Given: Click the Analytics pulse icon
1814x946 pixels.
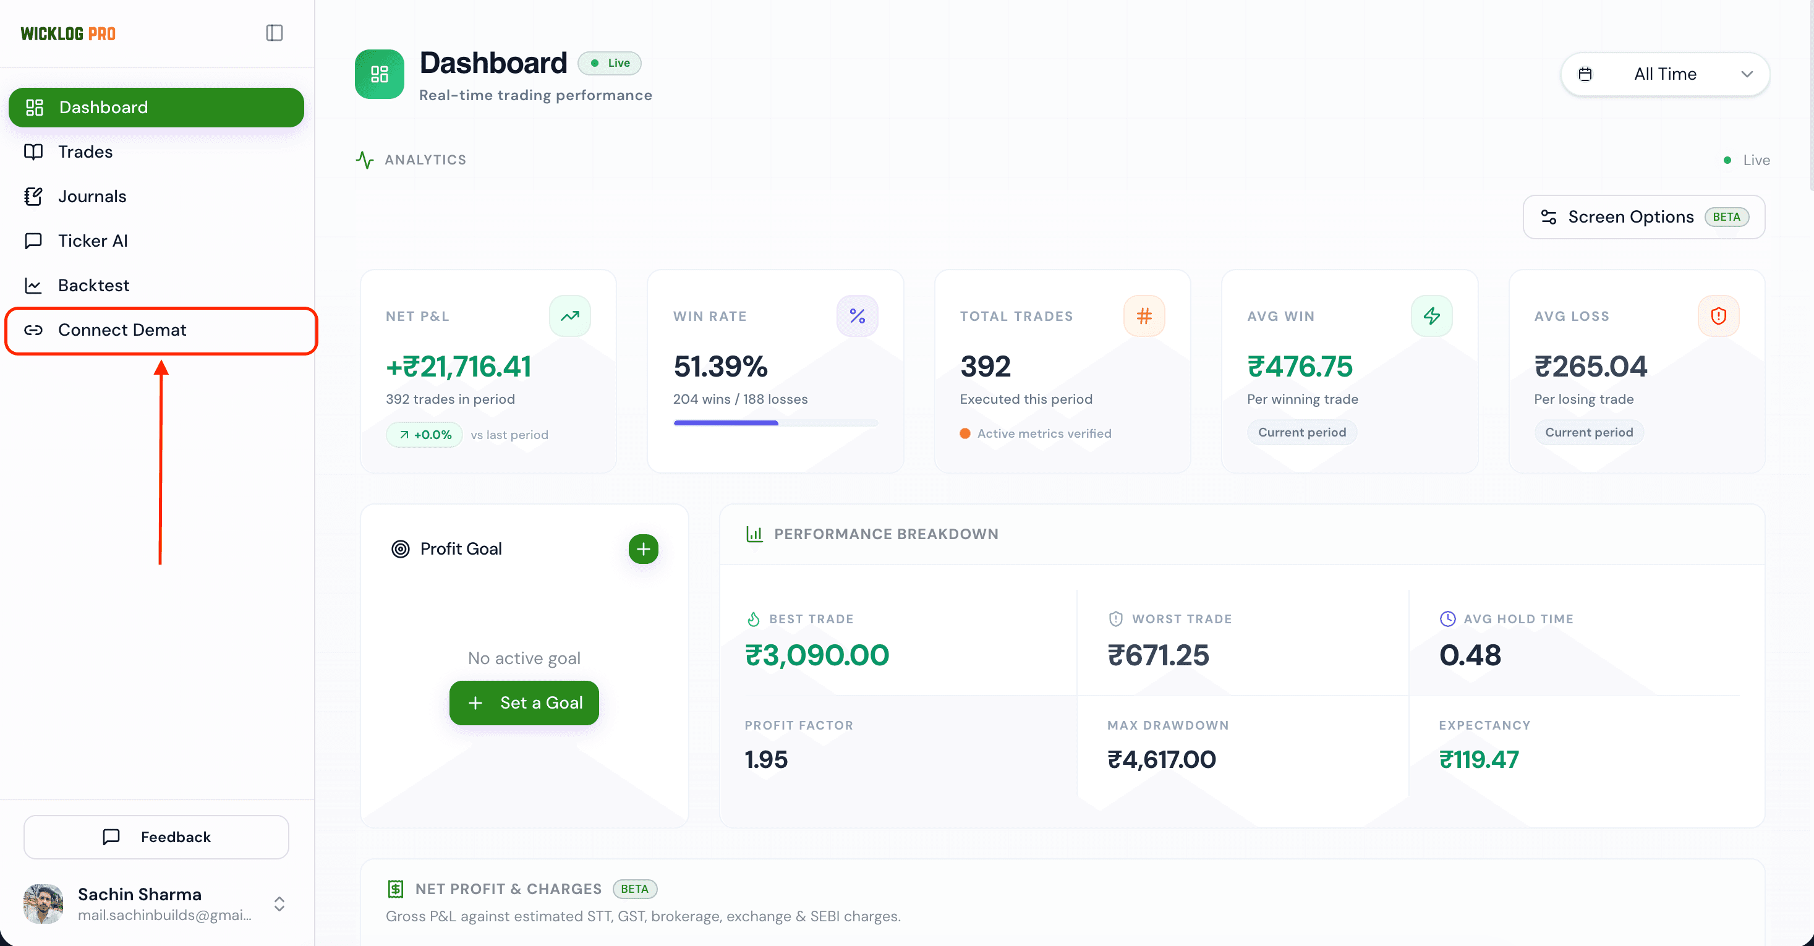Looking at the screenshot, I should point(364,160).
